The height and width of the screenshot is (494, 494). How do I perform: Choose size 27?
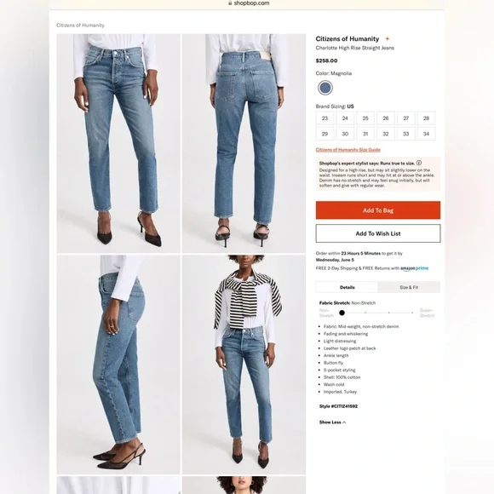click(405, 118)
